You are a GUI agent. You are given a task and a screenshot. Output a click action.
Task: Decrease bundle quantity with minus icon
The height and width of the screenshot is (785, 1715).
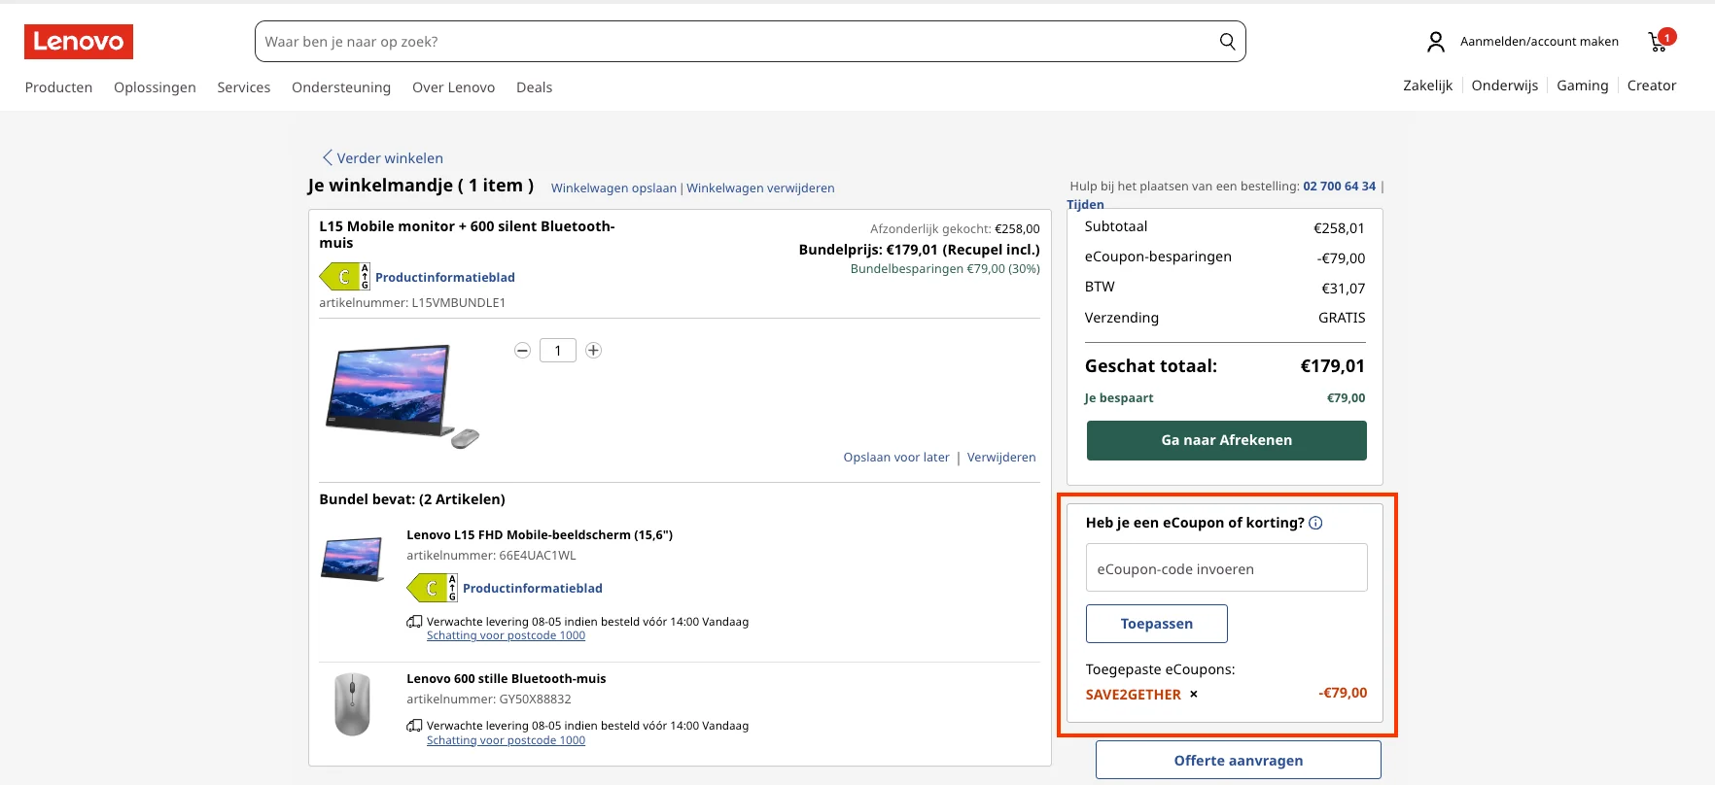[522, 351]
